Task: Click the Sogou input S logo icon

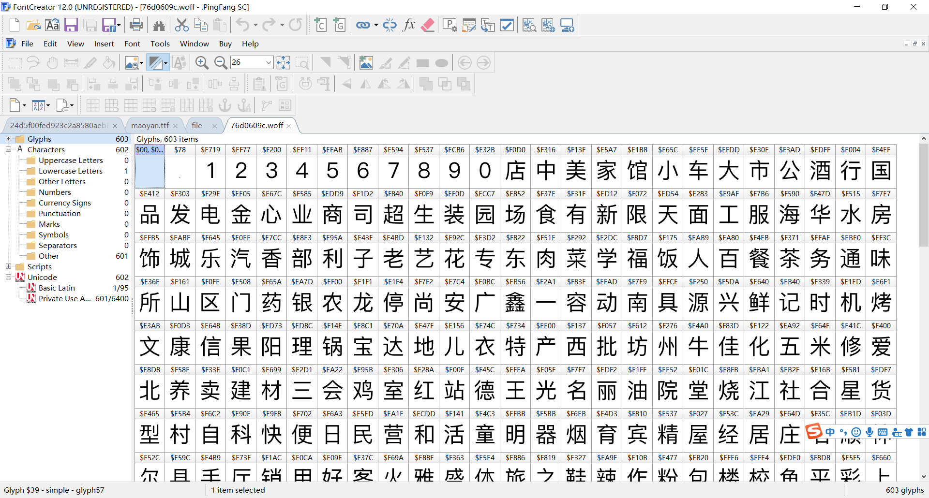Action: (x=814, y=432)
